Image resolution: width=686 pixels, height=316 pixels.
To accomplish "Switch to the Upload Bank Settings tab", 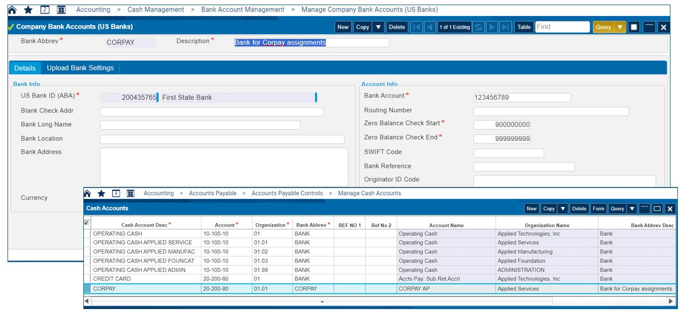I will click(80, 68).
